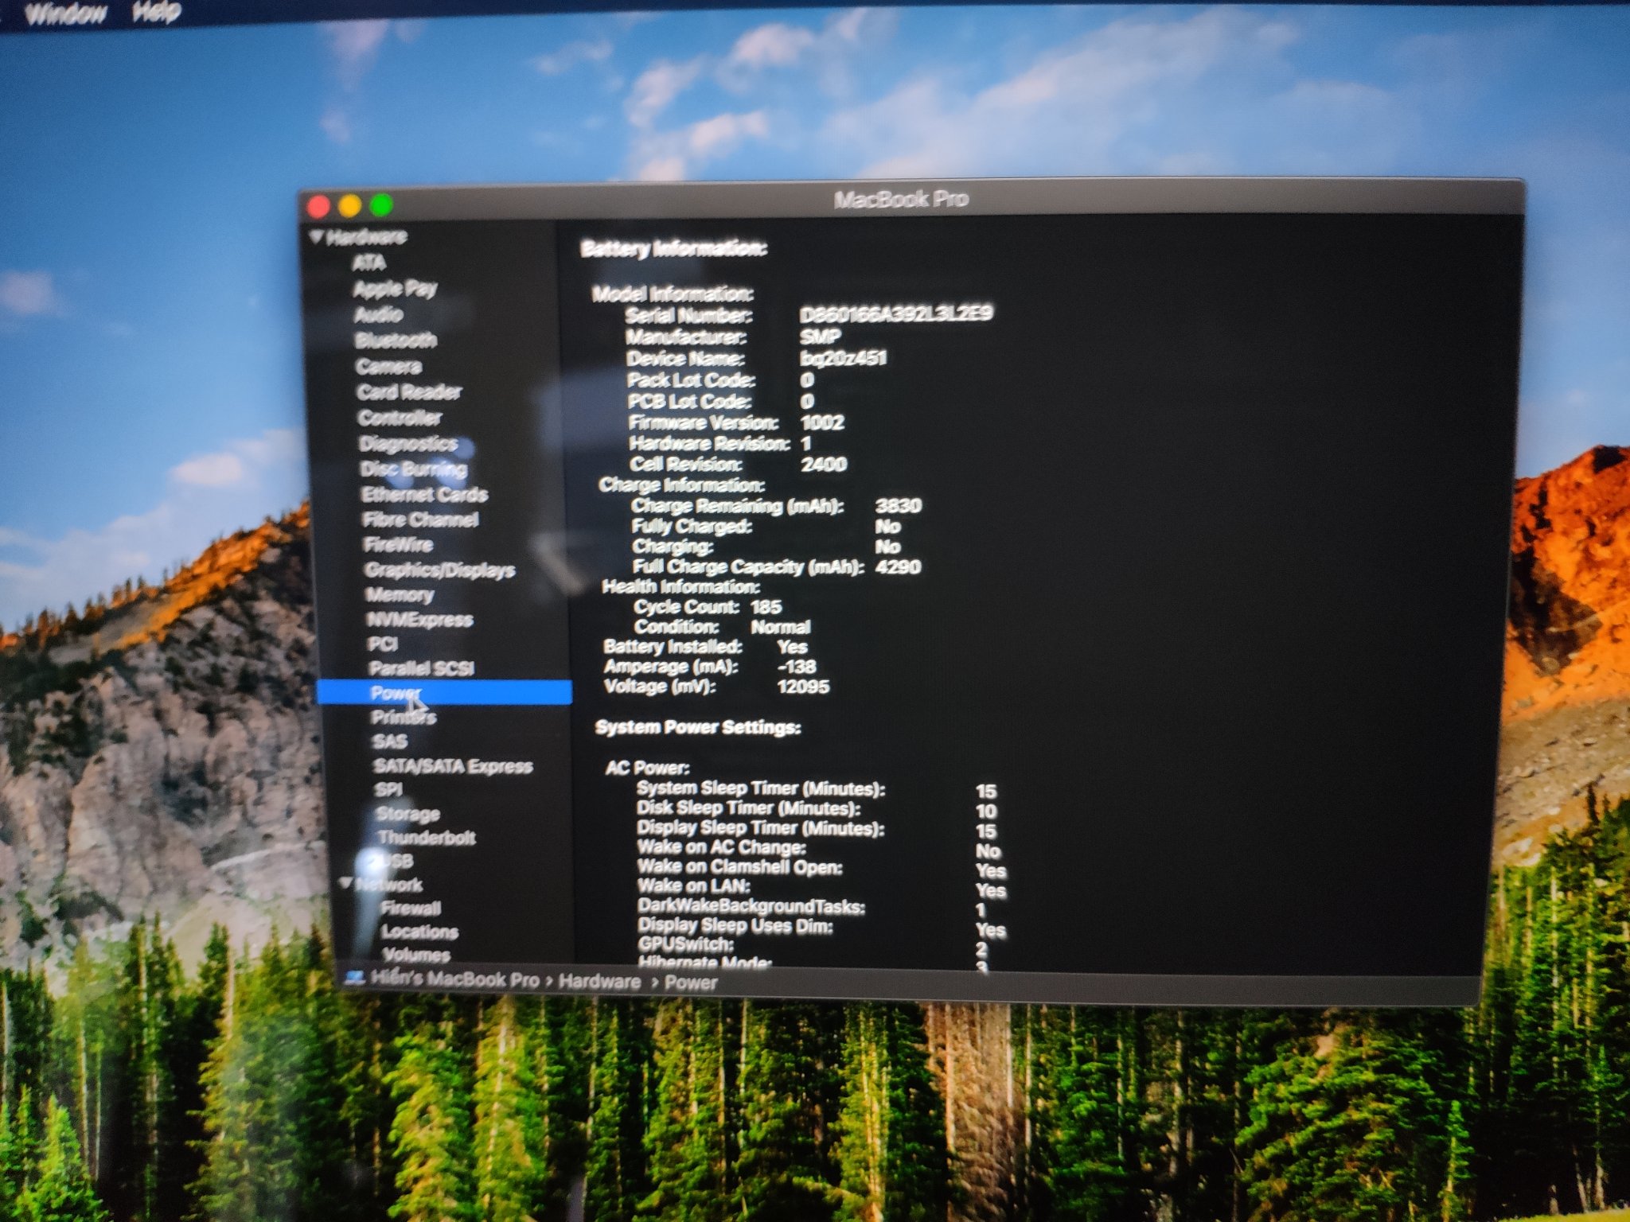Open the Firewall entry under Network

coord(411,908)
